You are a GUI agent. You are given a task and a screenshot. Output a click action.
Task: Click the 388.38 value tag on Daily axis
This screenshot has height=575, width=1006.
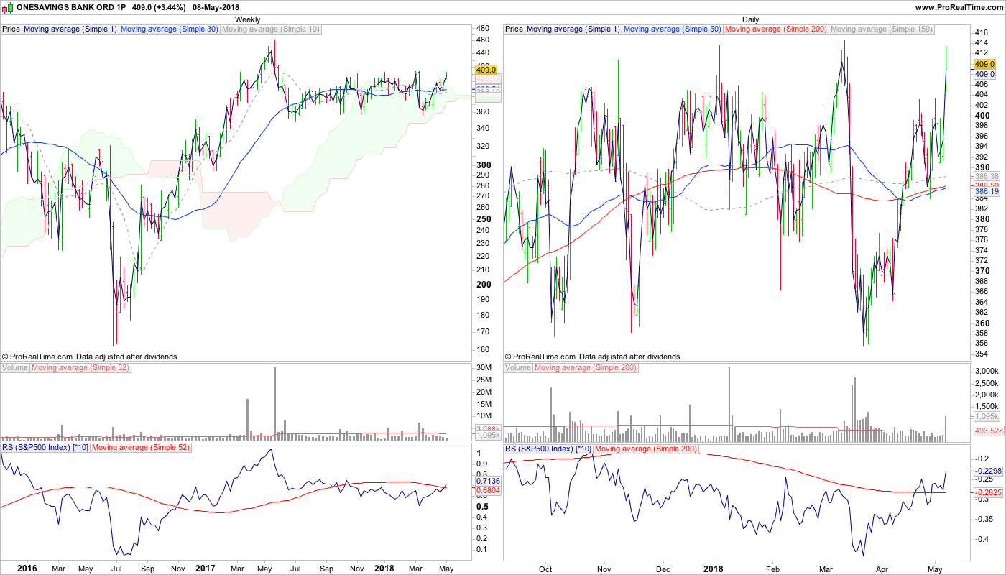[986, 176]
